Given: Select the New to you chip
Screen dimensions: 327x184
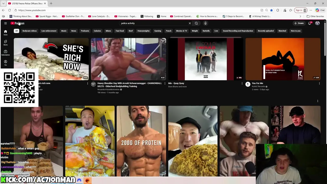Looking at the screenshot, I should coord(296,31).
